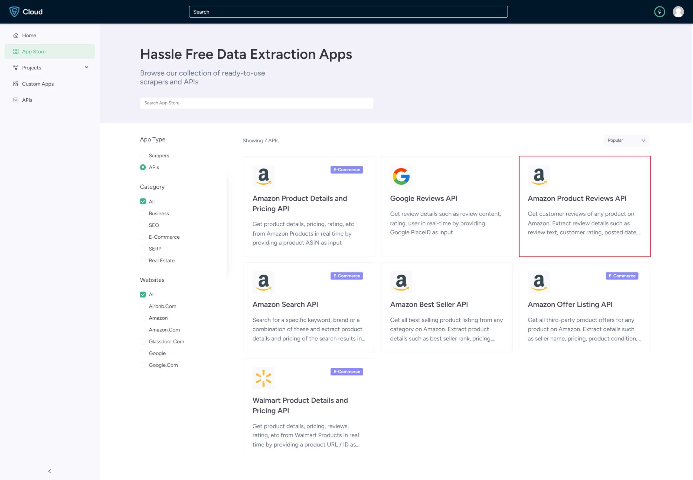Open Projects in sidebar
Screen dimensions: 693x480
50,68
